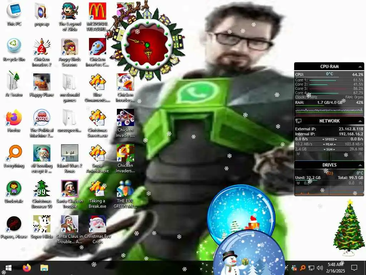The image size is (366, 275).
Task: Open the mcdonald games folder
Action: (70, 87)
